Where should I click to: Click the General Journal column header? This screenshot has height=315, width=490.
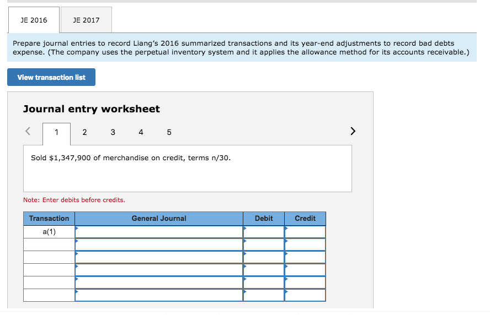(159, 218)
